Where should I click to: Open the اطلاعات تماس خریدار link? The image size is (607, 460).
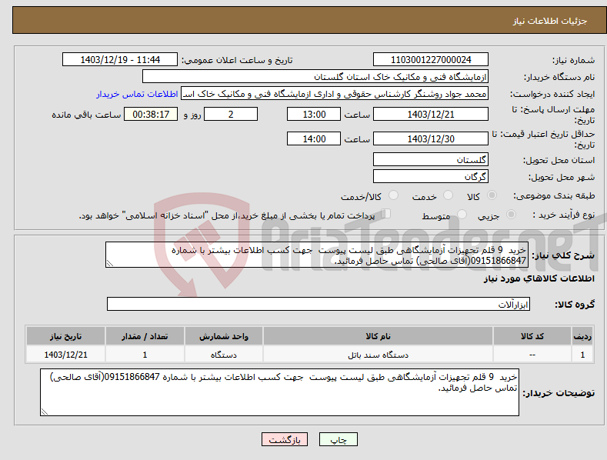[137, 94]
